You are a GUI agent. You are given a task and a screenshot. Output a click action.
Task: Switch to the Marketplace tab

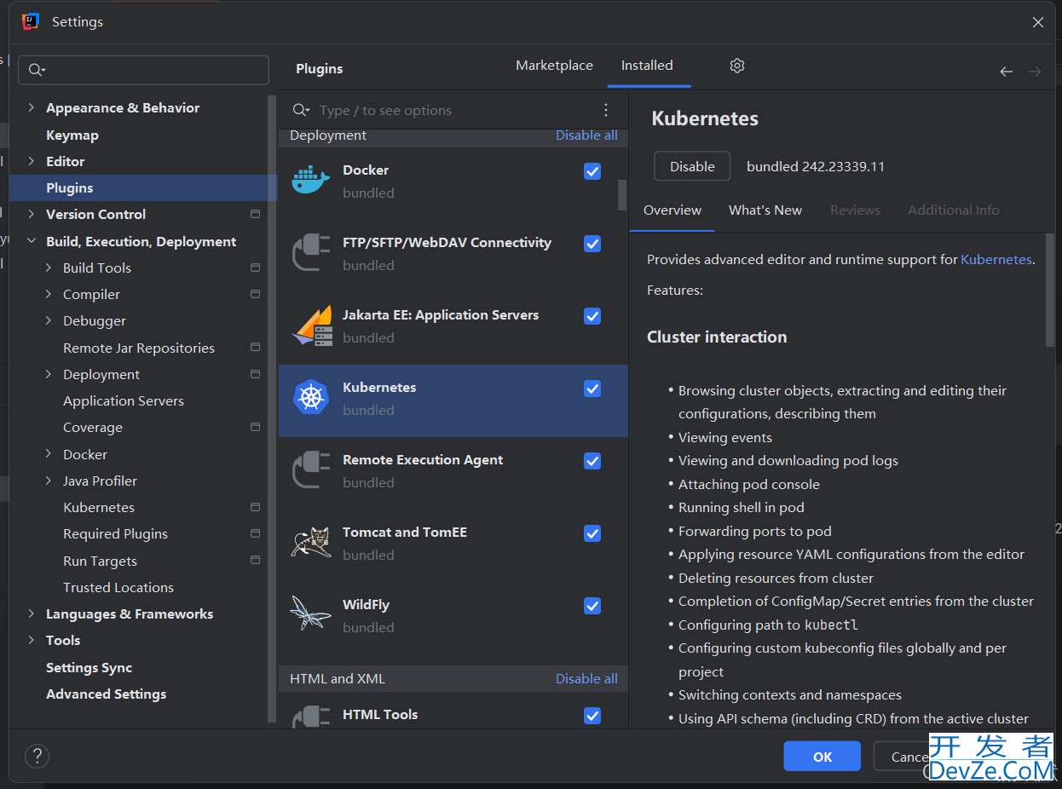(554, 66)
